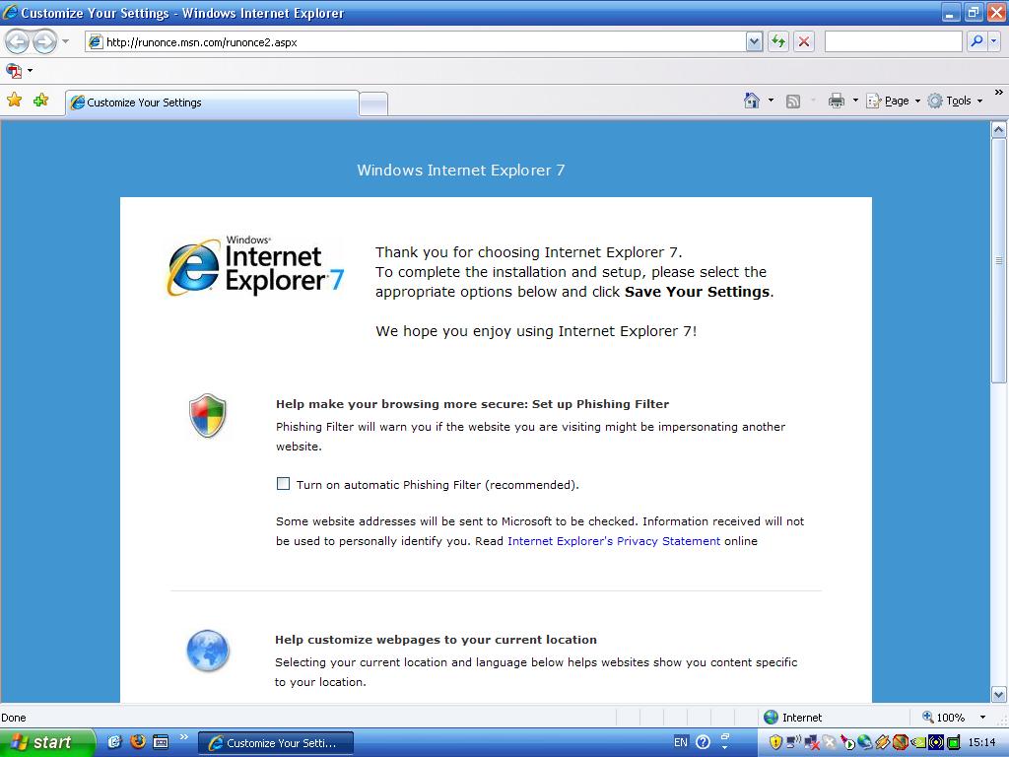Enable the automatic Phishing Filter checkbox

click(283, 483)
